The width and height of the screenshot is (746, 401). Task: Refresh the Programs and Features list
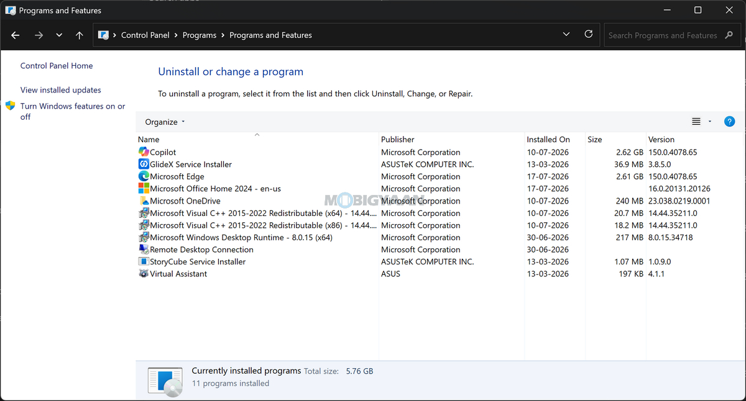pyautogui.click(x=589, y=35)
